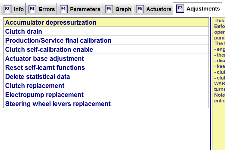Open the Info tab

coord(13,9)
